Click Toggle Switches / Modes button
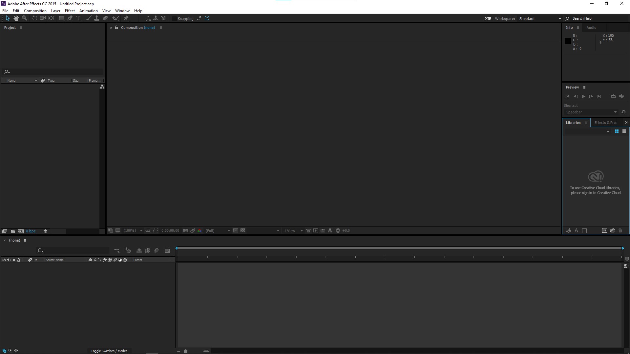Viewport: 630px width, 354px height. point(109,351)
